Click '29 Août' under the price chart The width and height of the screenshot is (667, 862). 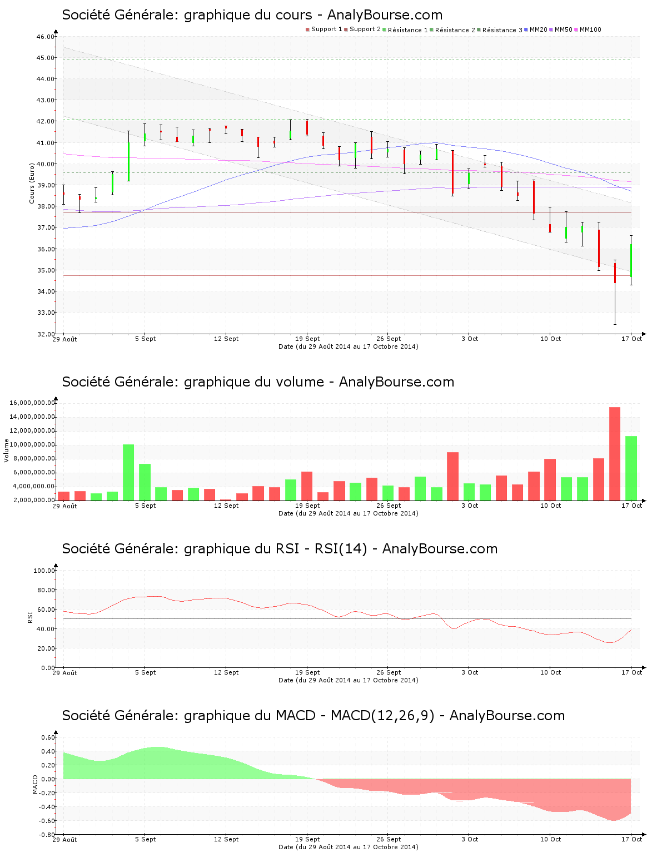(x=65, y=339)
